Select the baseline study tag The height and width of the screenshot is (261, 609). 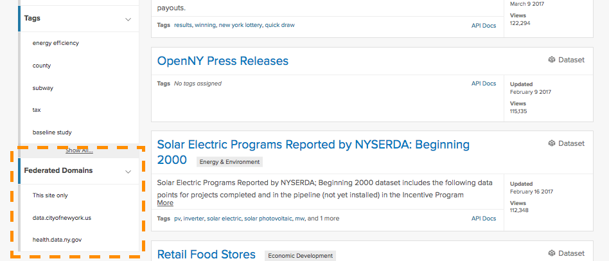point(52,132)
